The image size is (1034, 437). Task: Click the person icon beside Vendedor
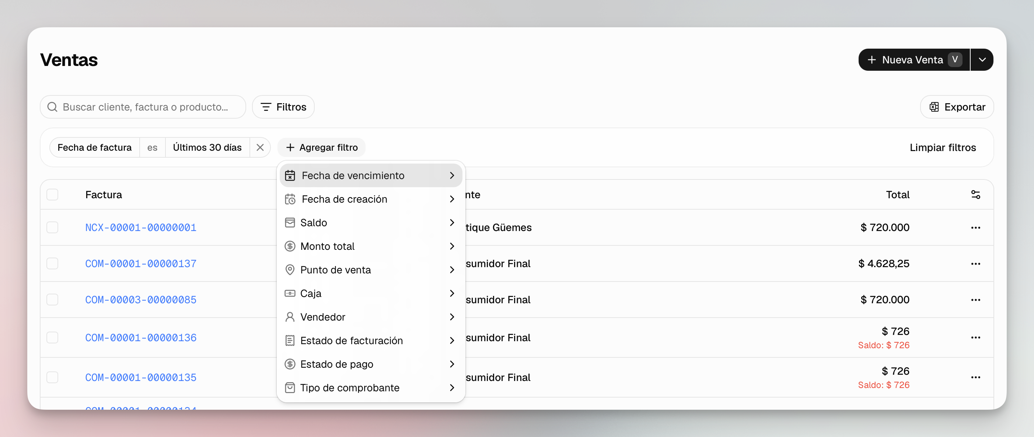(290, 317)
